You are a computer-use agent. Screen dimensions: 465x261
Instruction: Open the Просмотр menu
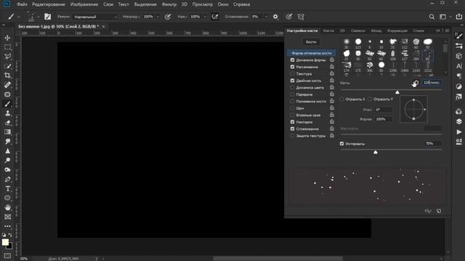pyautogui.click(x=203, y=4)
